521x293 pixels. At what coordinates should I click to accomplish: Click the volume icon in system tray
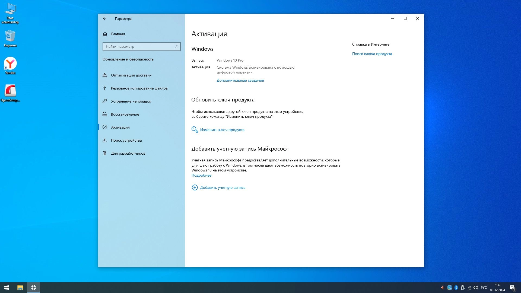[x=475, y=288]
